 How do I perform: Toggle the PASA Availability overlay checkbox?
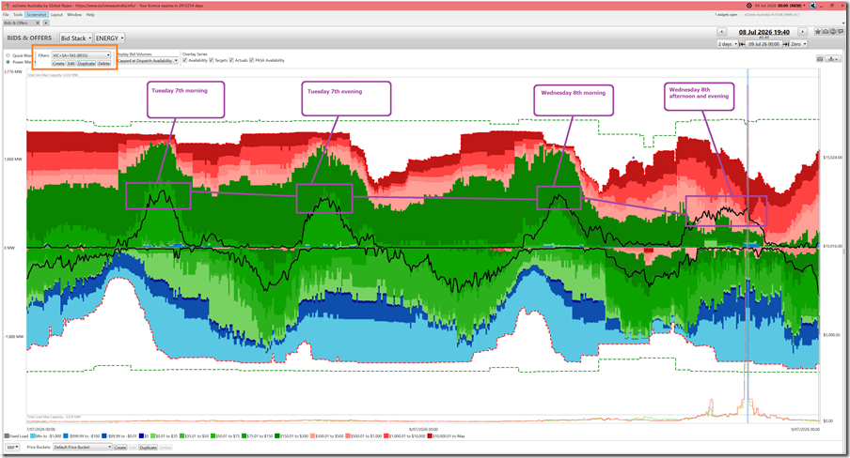click(x=252, y=60)
